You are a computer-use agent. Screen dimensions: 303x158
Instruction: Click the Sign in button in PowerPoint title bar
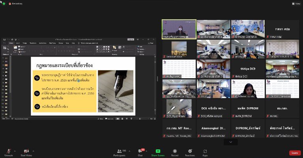(x=131, y=39)
